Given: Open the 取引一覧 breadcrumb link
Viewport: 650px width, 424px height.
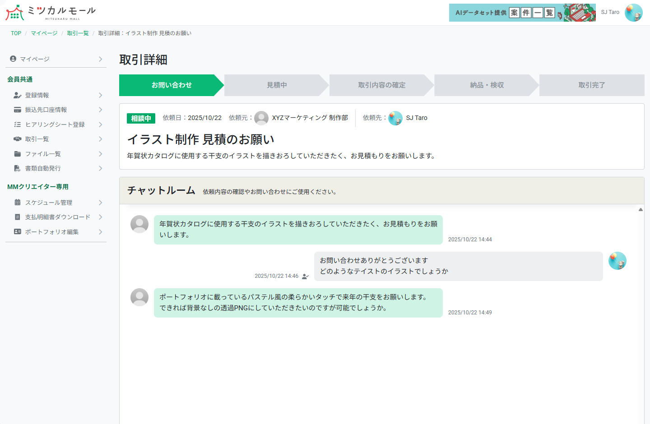Looking at the screenshot, I should (78, 33).
